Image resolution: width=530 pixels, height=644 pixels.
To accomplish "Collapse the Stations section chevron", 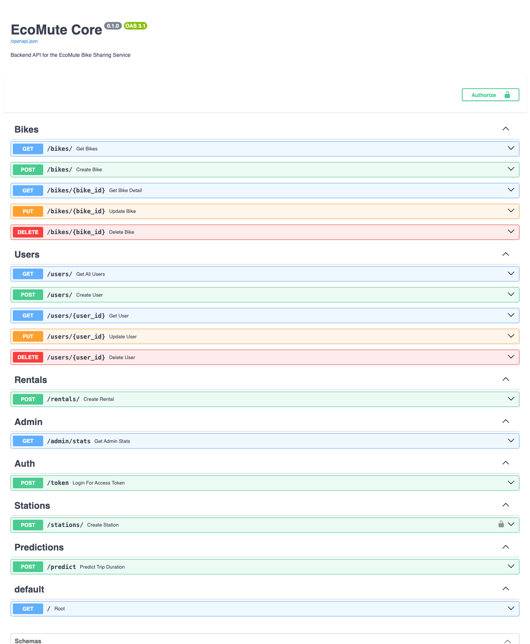I will tap(506, 505).
